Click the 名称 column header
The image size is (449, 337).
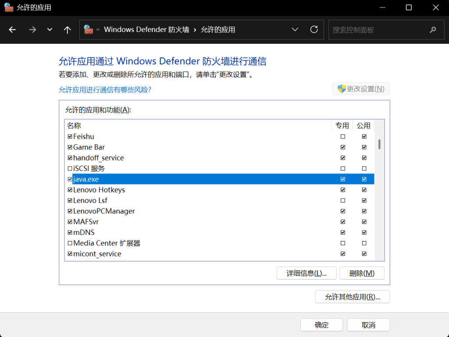tap(198, 126)
